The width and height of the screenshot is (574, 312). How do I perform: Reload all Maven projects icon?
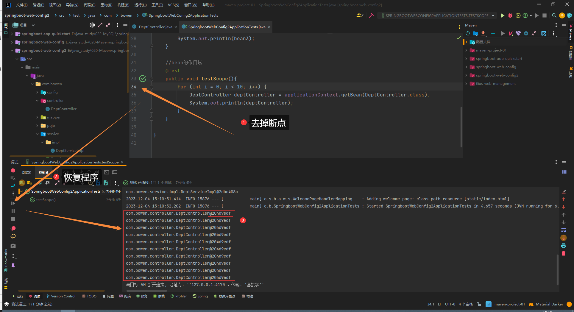coord(468,33)
